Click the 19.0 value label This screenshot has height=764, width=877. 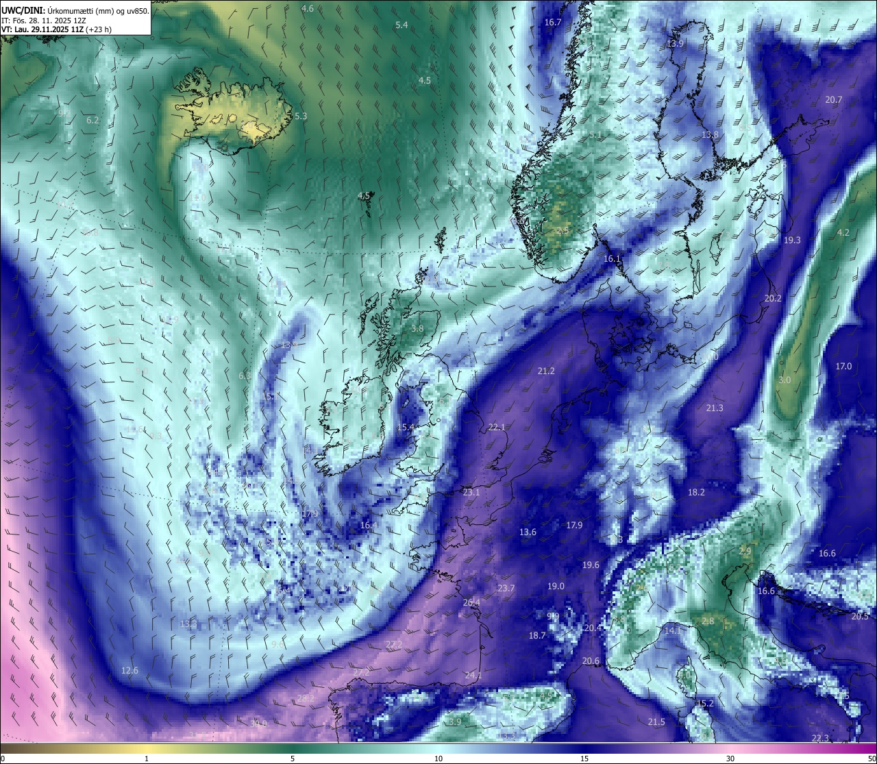pos(556,586)
